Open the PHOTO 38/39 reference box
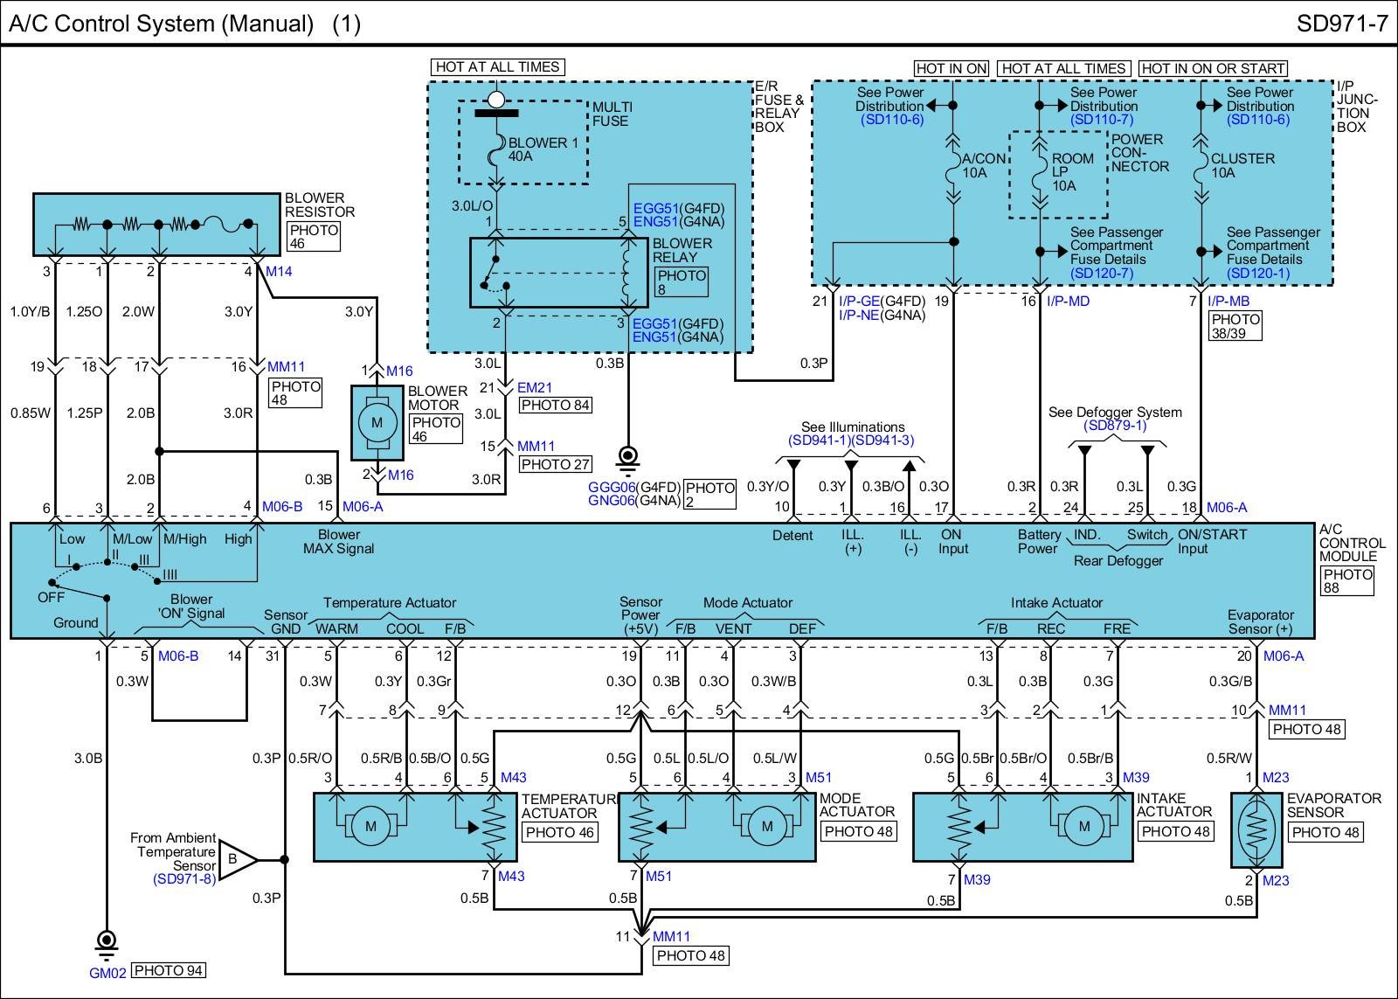 pyautogui.click(x=1235, y=326)
